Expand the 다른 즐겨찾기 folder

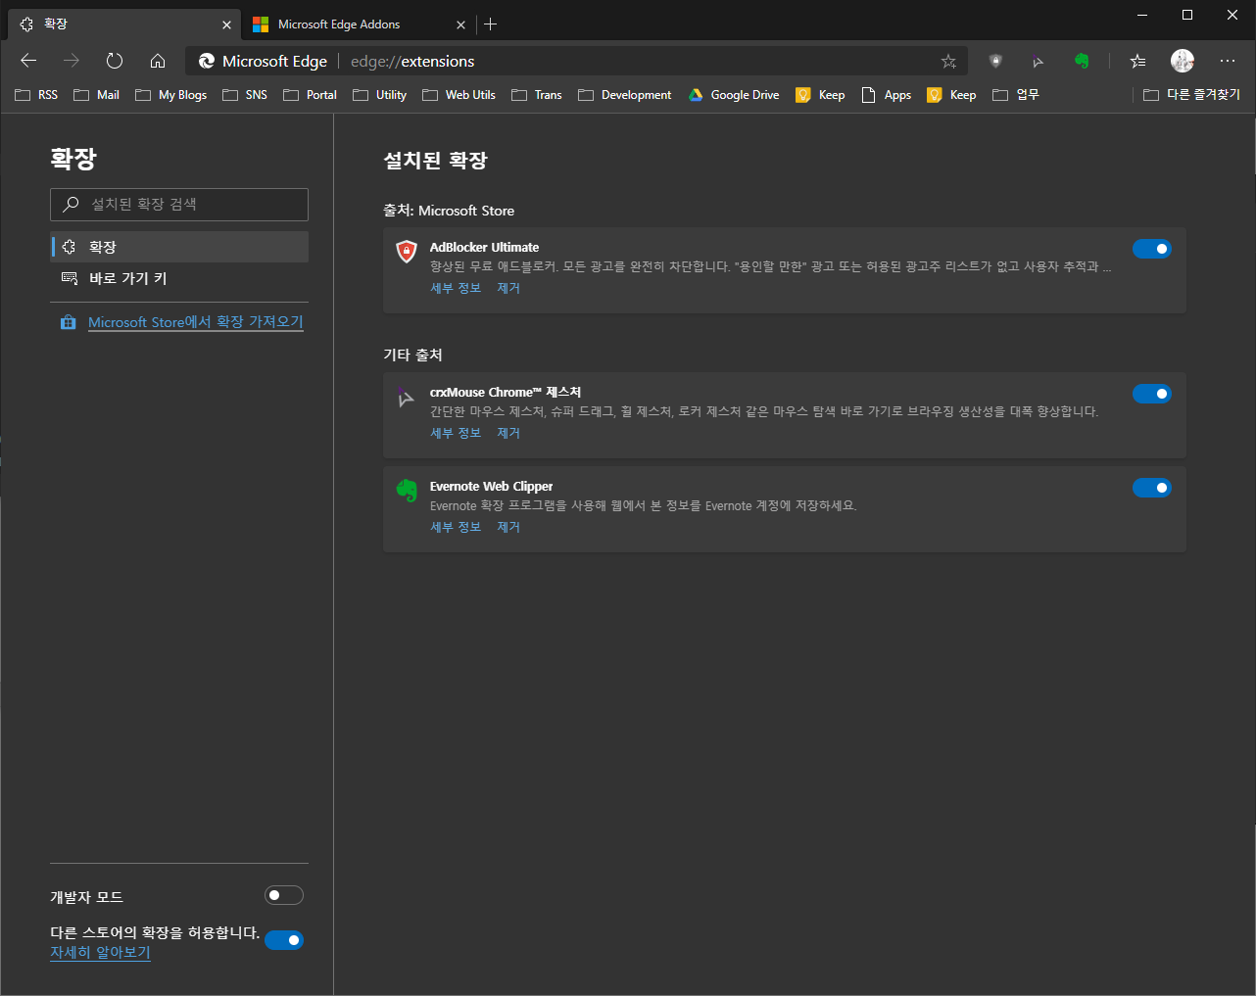(x=1191, y=95)
